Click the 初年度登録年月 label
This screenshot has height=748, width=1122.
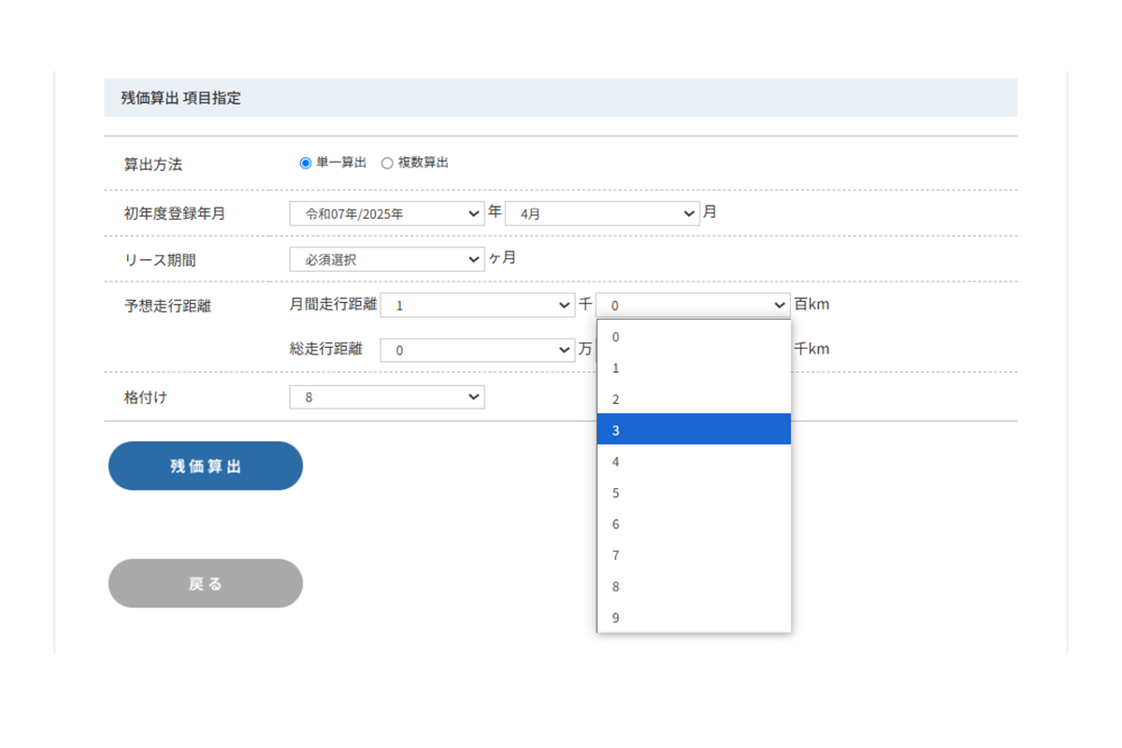pos(175,214)
